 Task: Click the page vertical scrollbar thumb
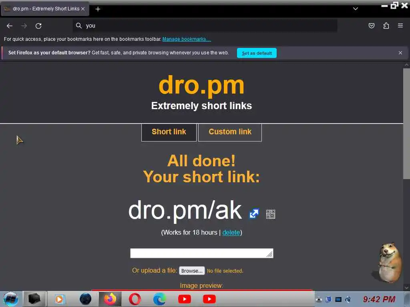tap(407, 124)
